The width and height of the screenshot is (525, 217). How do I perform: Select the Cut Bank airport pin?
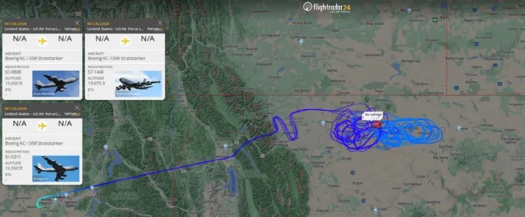323,123
